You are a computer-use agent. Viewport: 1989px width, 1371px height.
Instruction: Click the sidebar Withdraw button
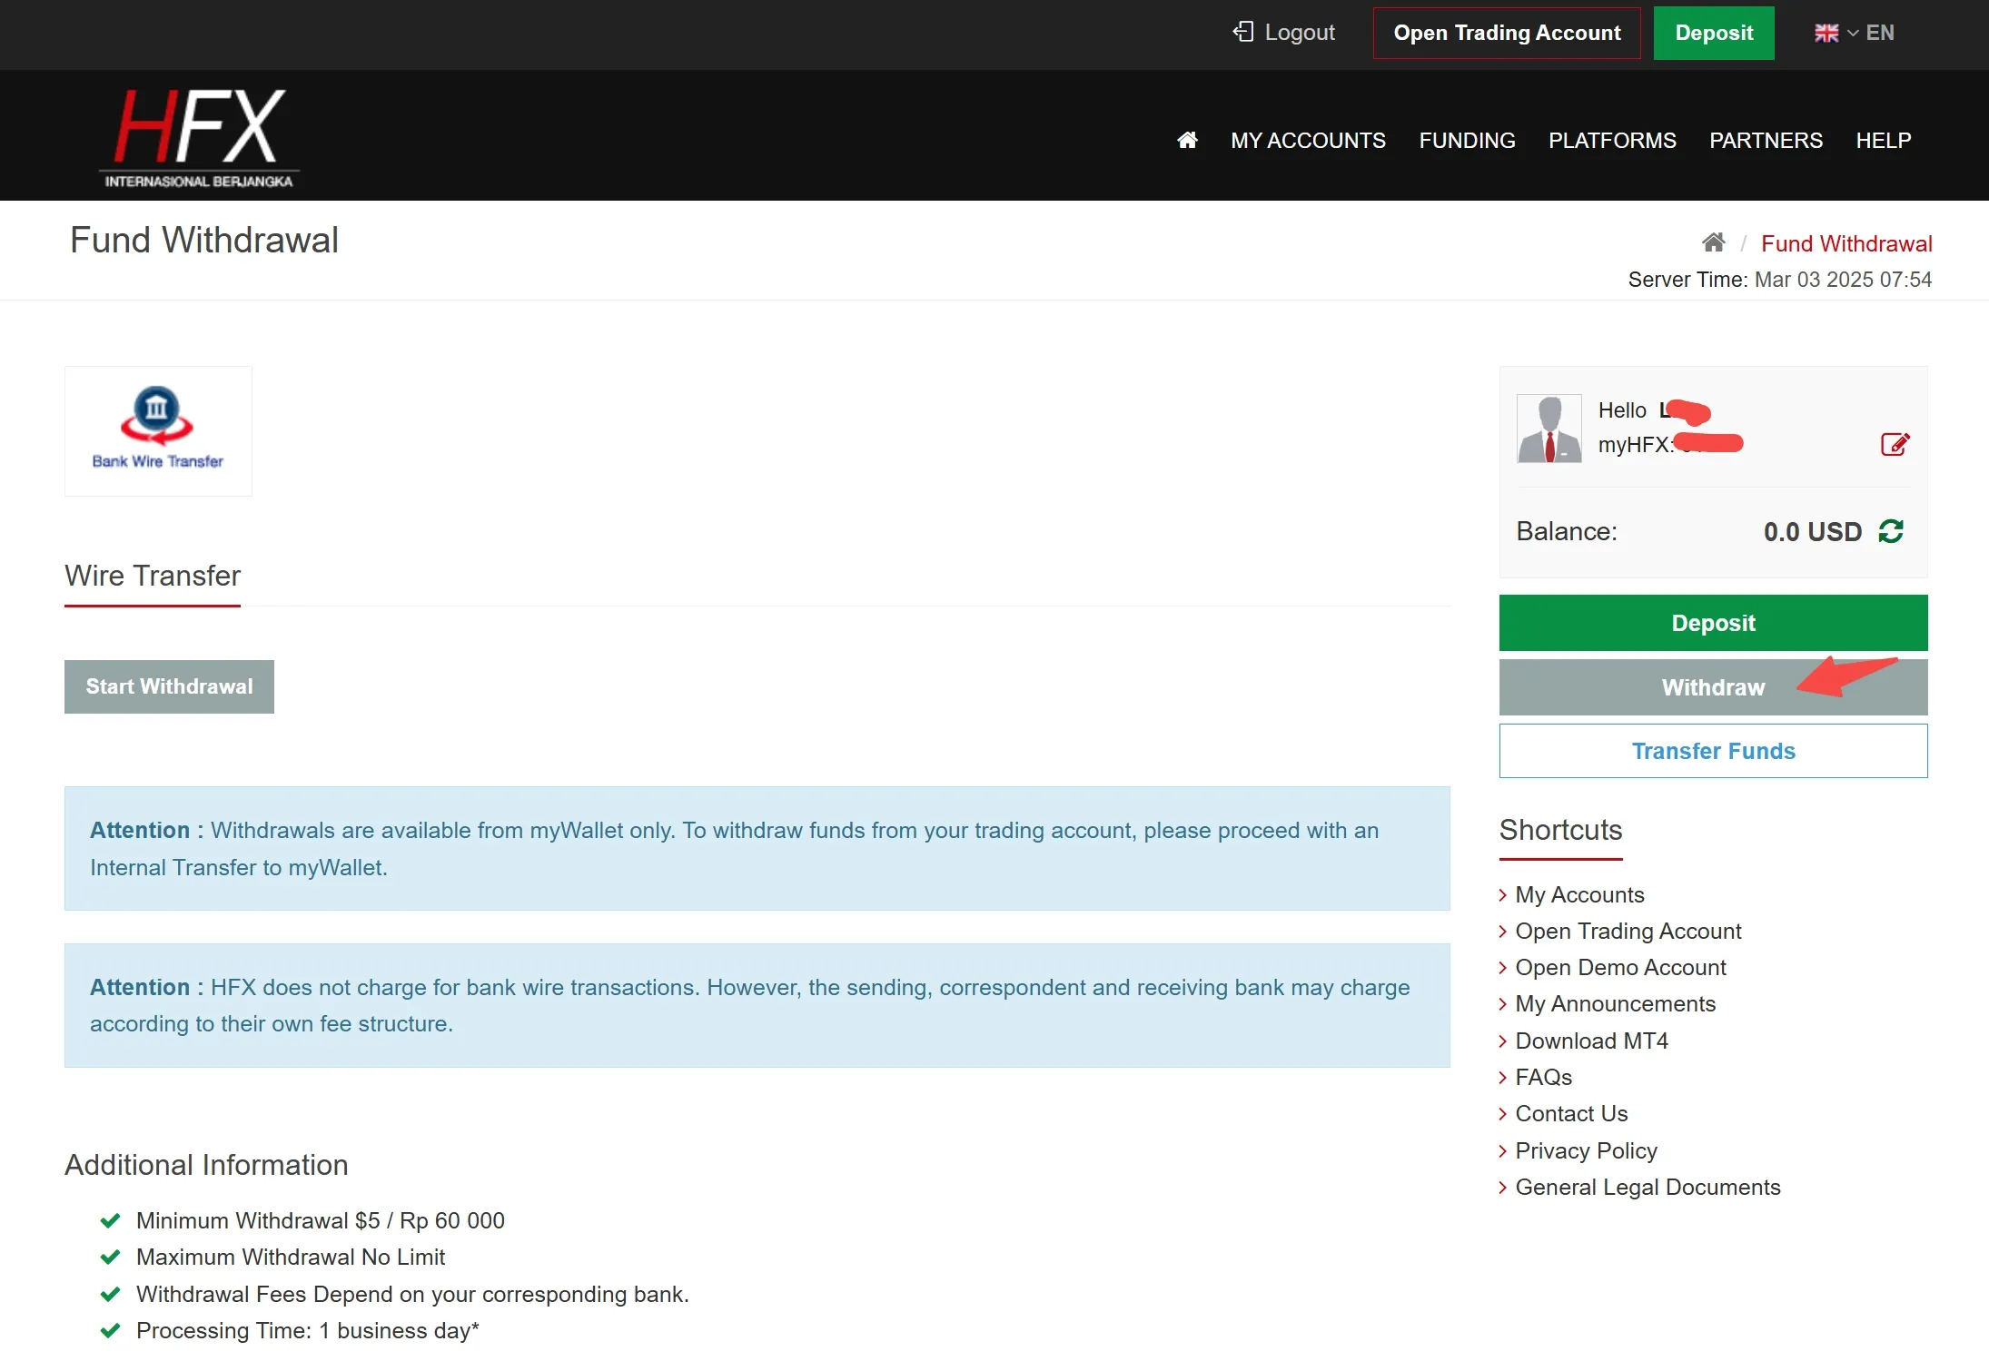point(1713,687)
